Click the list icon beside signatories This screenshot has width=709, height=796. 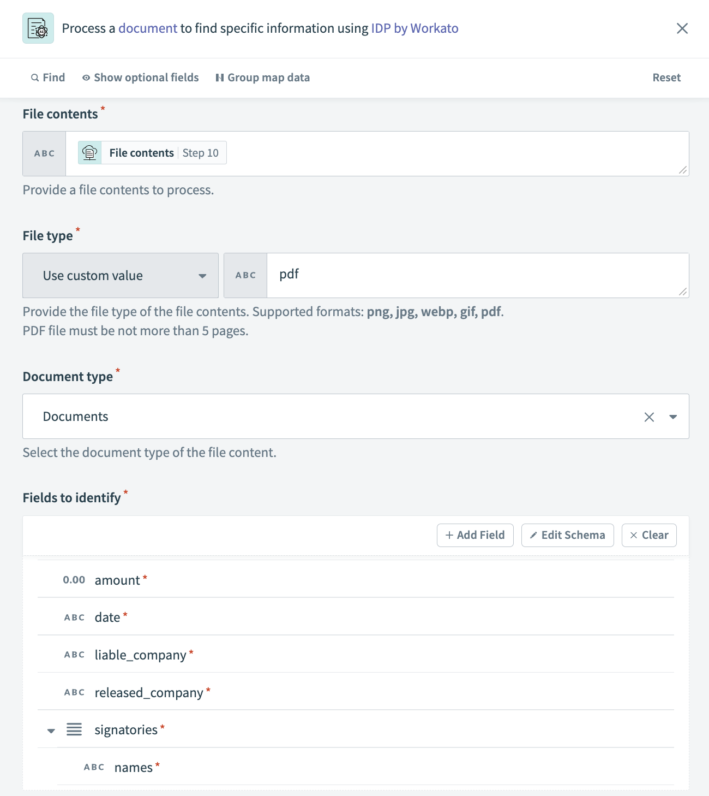tap(74, 729)
